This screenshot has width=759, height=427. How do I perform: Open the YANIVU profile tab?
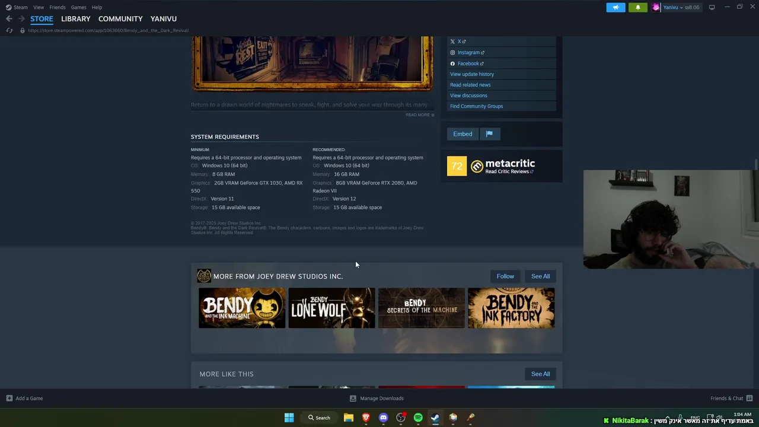(164, 19)
